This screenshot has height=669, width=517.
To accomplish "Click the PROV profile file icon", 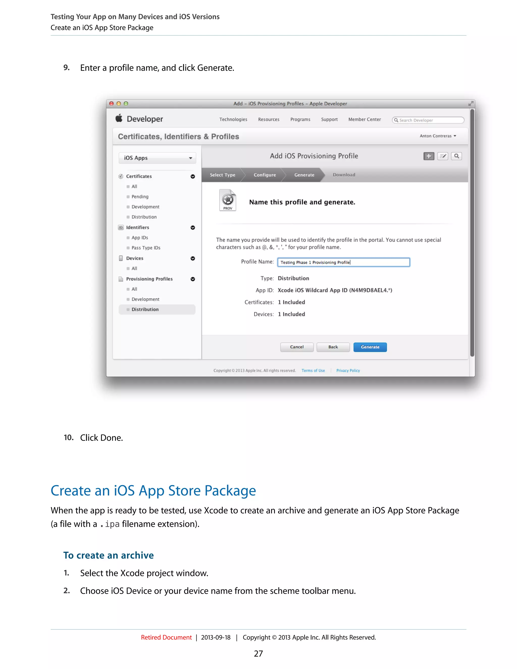I will pyautogui.click(x=227, y=200).
